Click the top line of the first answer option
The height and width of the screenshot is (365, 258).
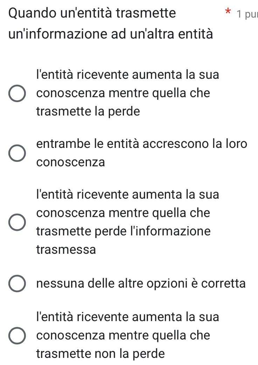127,75
